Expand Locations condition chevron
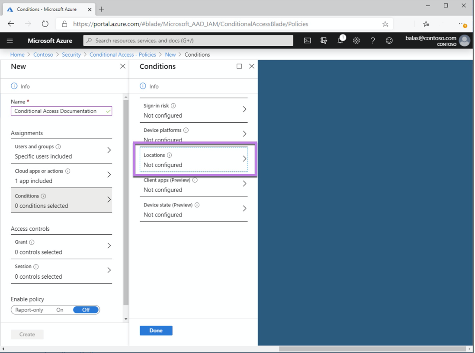 coord(244,159)
